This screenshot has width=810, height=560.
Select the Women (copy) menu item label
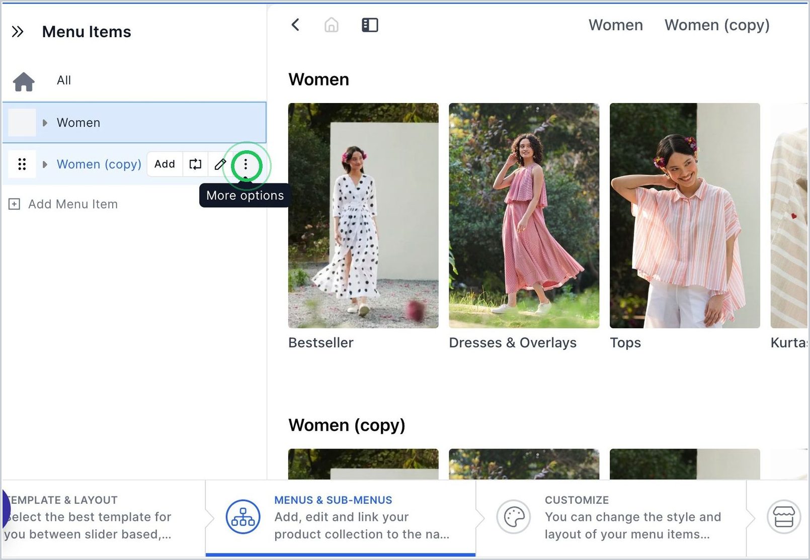(x=99, y=164)
